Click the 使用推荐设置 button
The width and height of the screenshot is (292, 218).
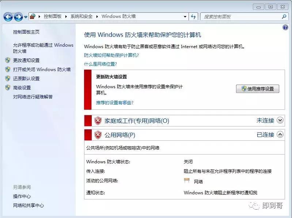pos(258,89)
